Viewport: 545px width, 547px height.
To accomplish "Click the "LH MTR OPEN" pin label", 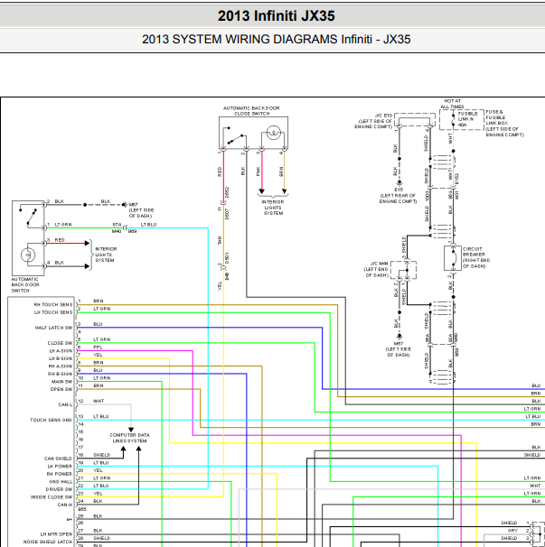I will click(x=56, y=534).
